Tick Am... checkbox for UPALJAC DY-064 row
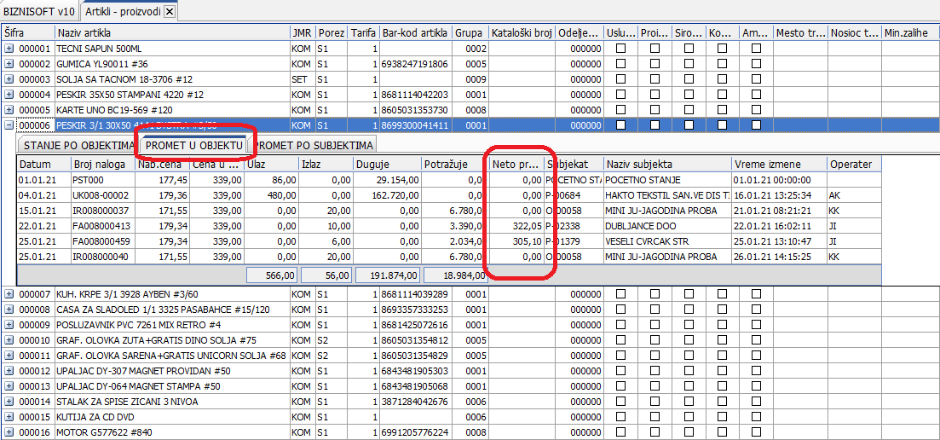 coord(757,386)
